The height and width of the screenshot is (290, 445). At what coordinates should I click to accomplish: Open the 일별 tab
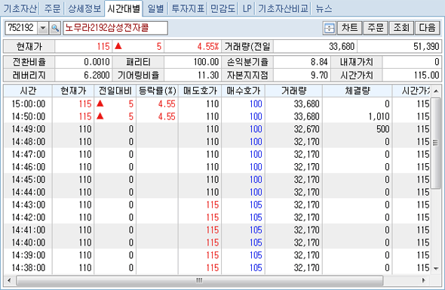[x=156, y=8]
